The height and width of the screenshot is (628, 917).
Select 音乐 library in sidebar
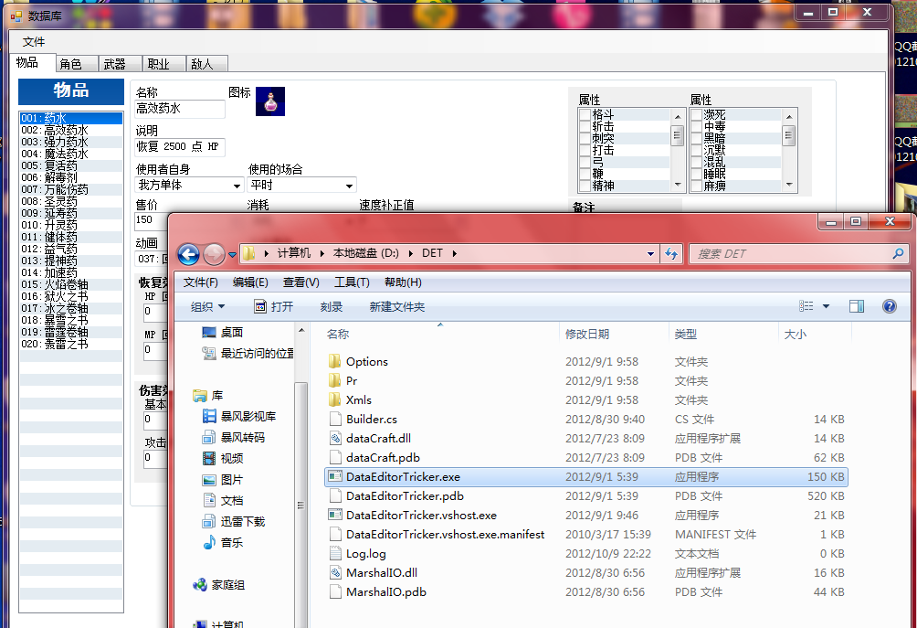[x=223, y=543]
